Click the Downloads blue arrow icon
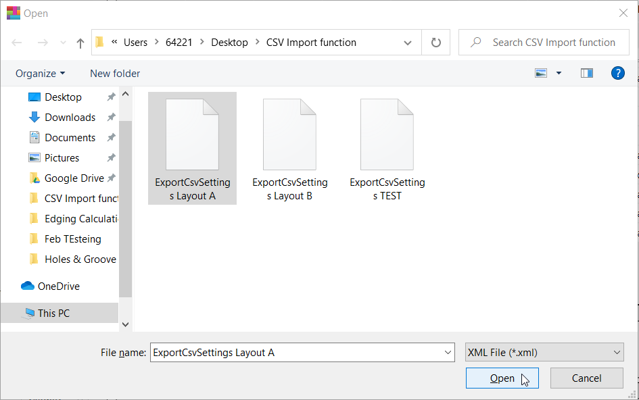 tap(34, 118)
